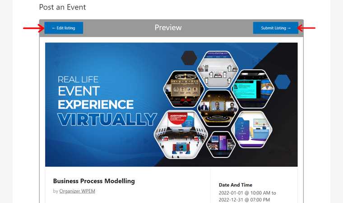Click the Preview header text
343x203 pixels.
pos(168,28)
